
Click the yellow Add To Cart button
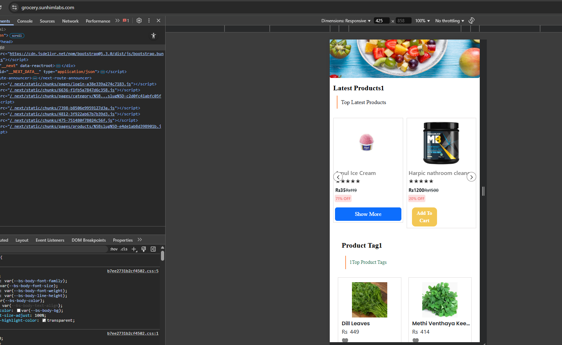tap(424, 217)
